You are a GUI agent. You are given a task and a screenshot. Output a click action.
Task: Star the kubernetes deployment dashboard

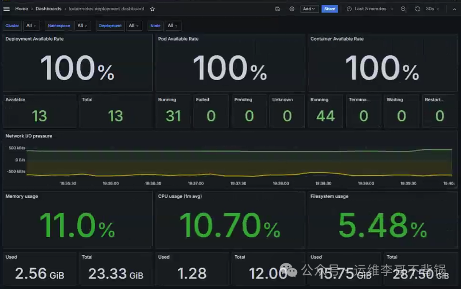(152, 9)
